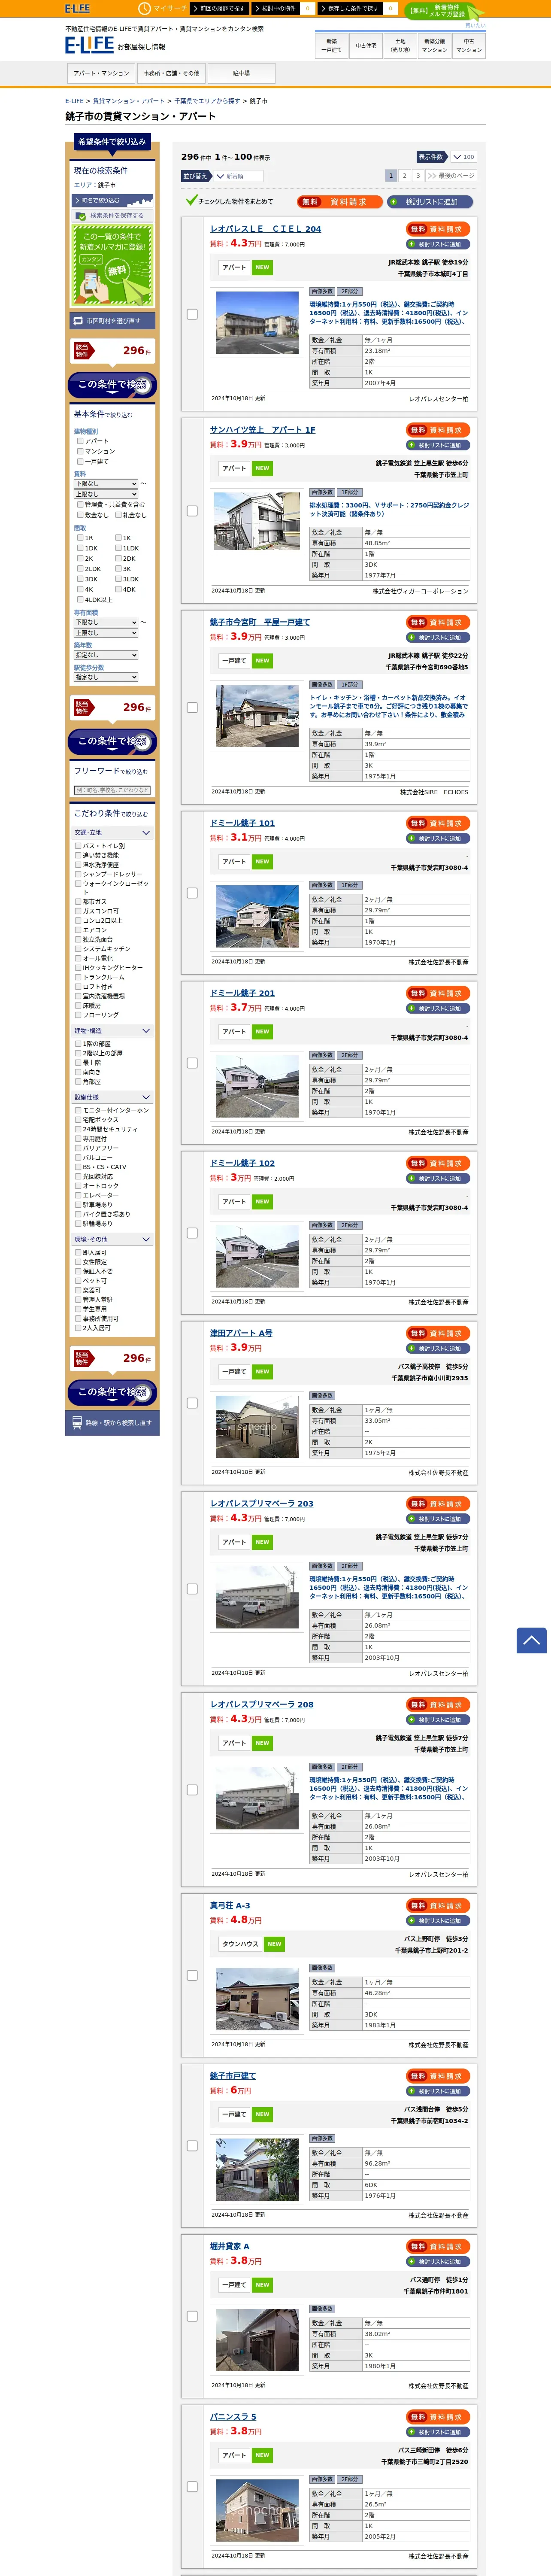Image resolution: width=551 pixels, height=2576 pixels.
Task: Open the ドミール銚子 102 listing link
Action: (242, 1163)
